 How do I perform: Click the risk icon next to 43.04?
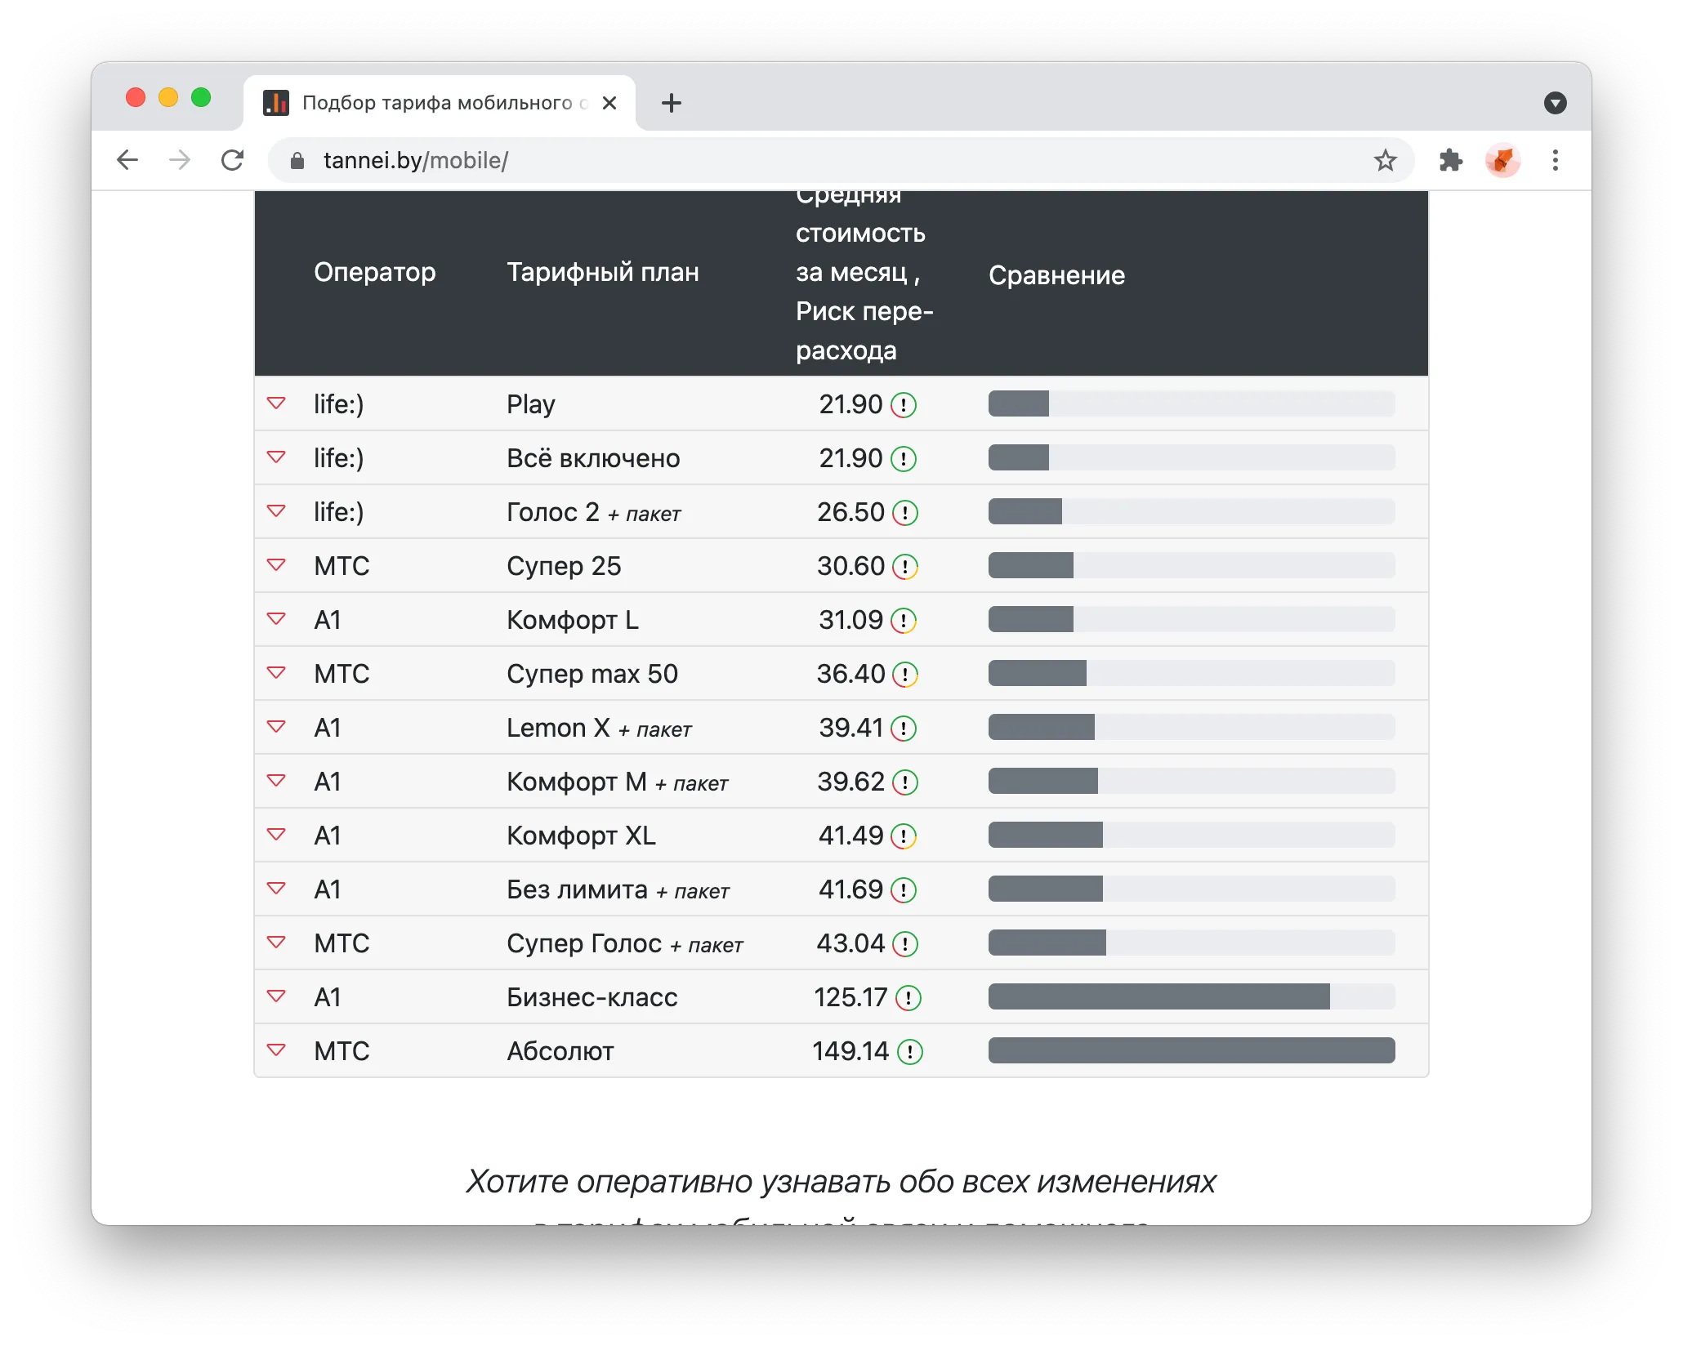(904, 944)
